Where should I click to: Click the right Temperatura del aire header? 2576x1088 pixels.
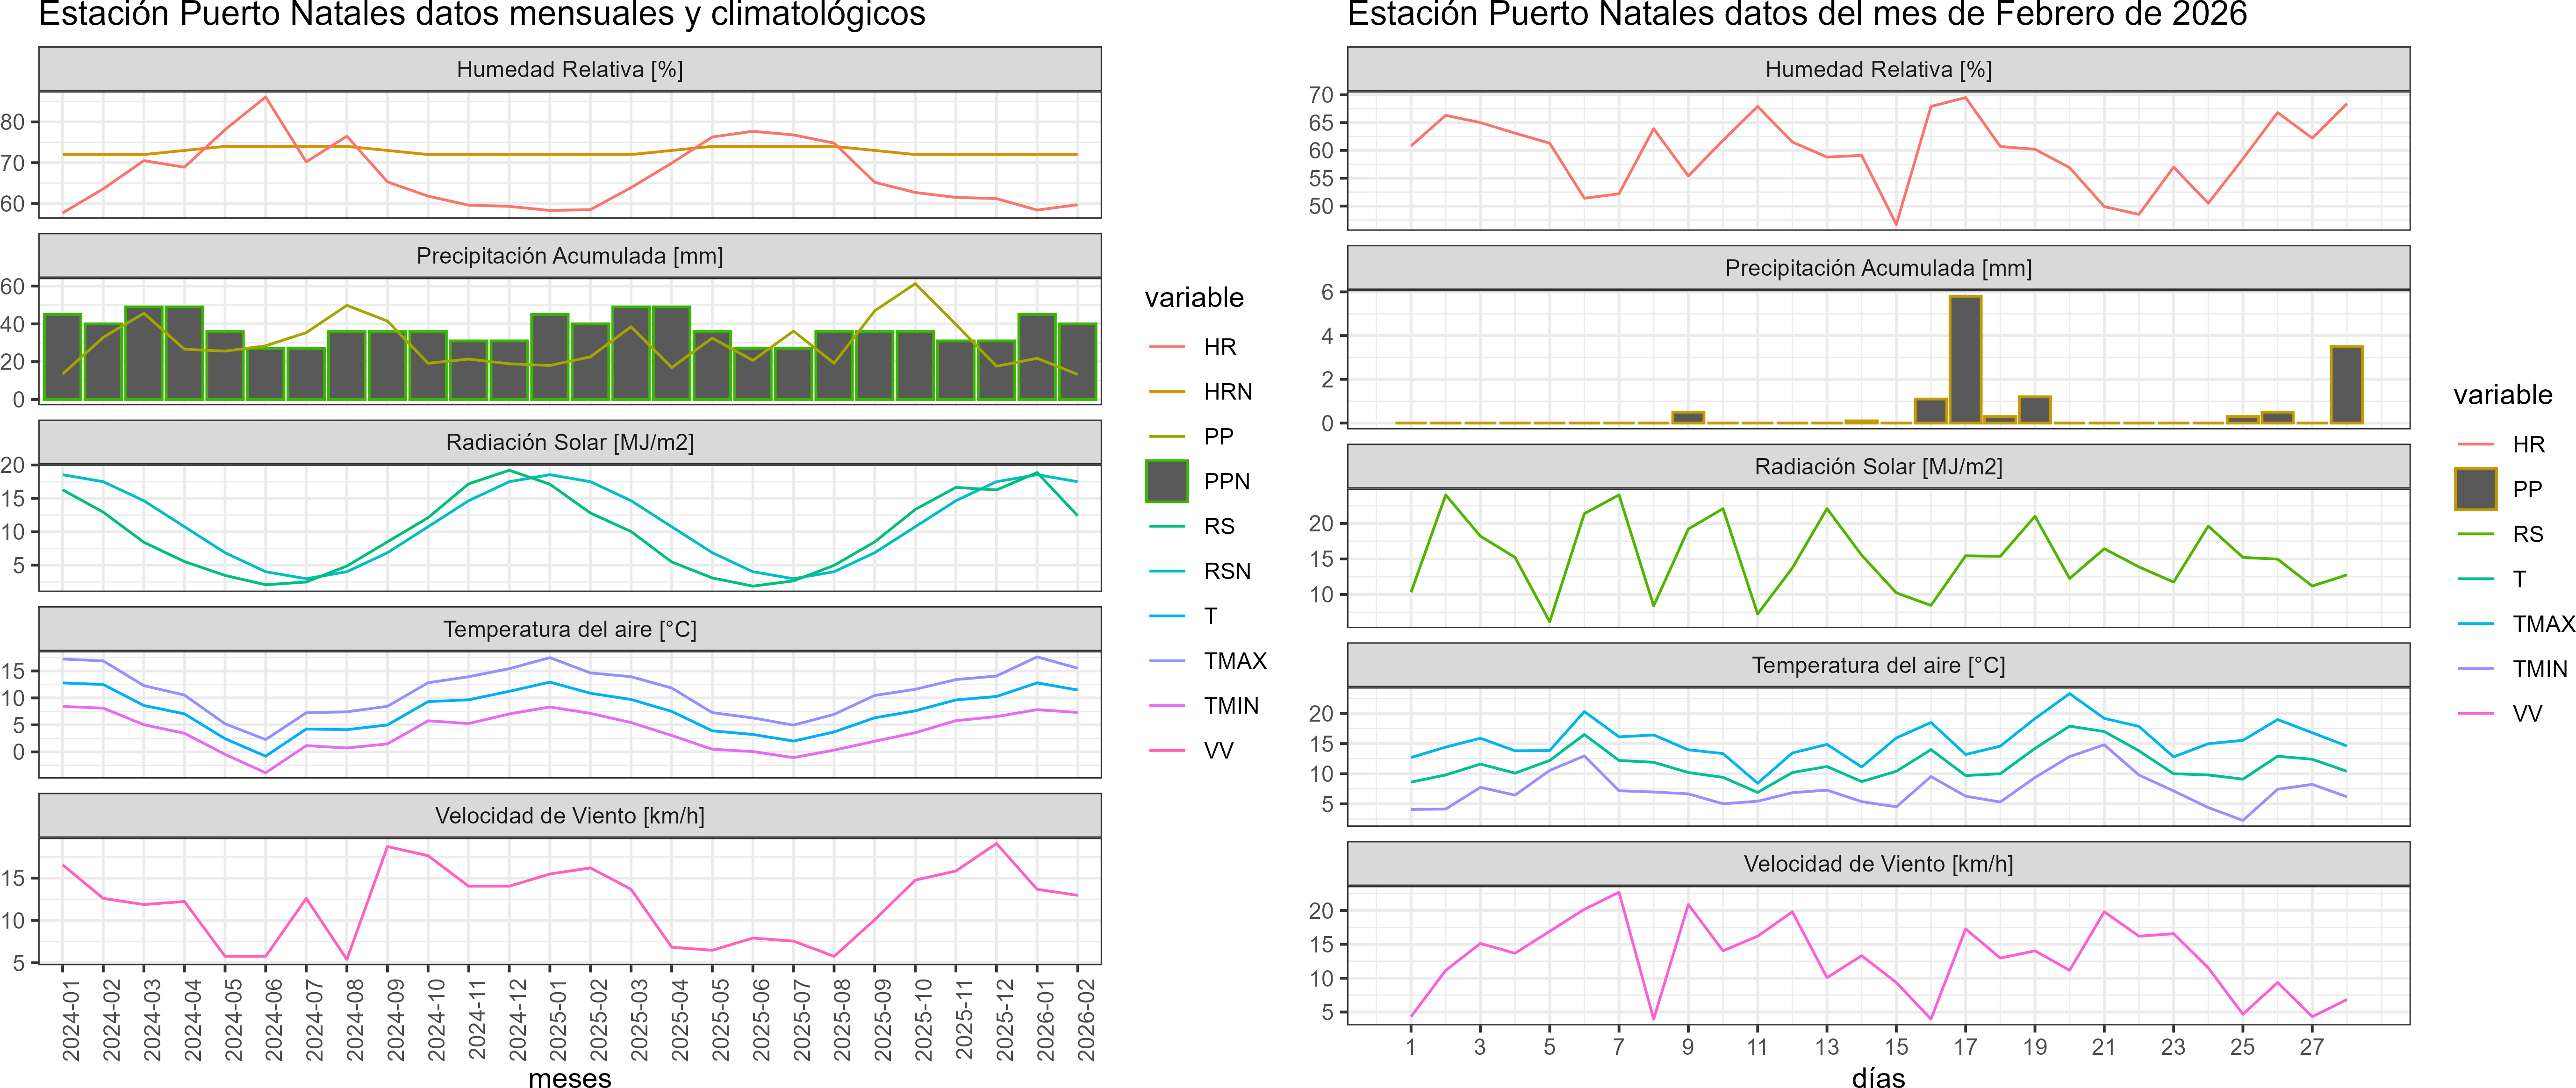[x=1877, y=665]
